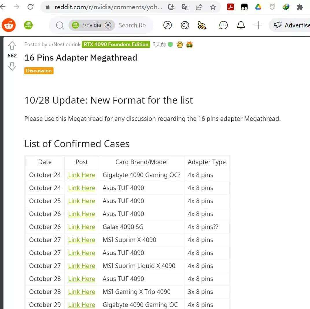310x309 pixels.
Task: Bookmark this page with the star icon
Action: [213, 7]
